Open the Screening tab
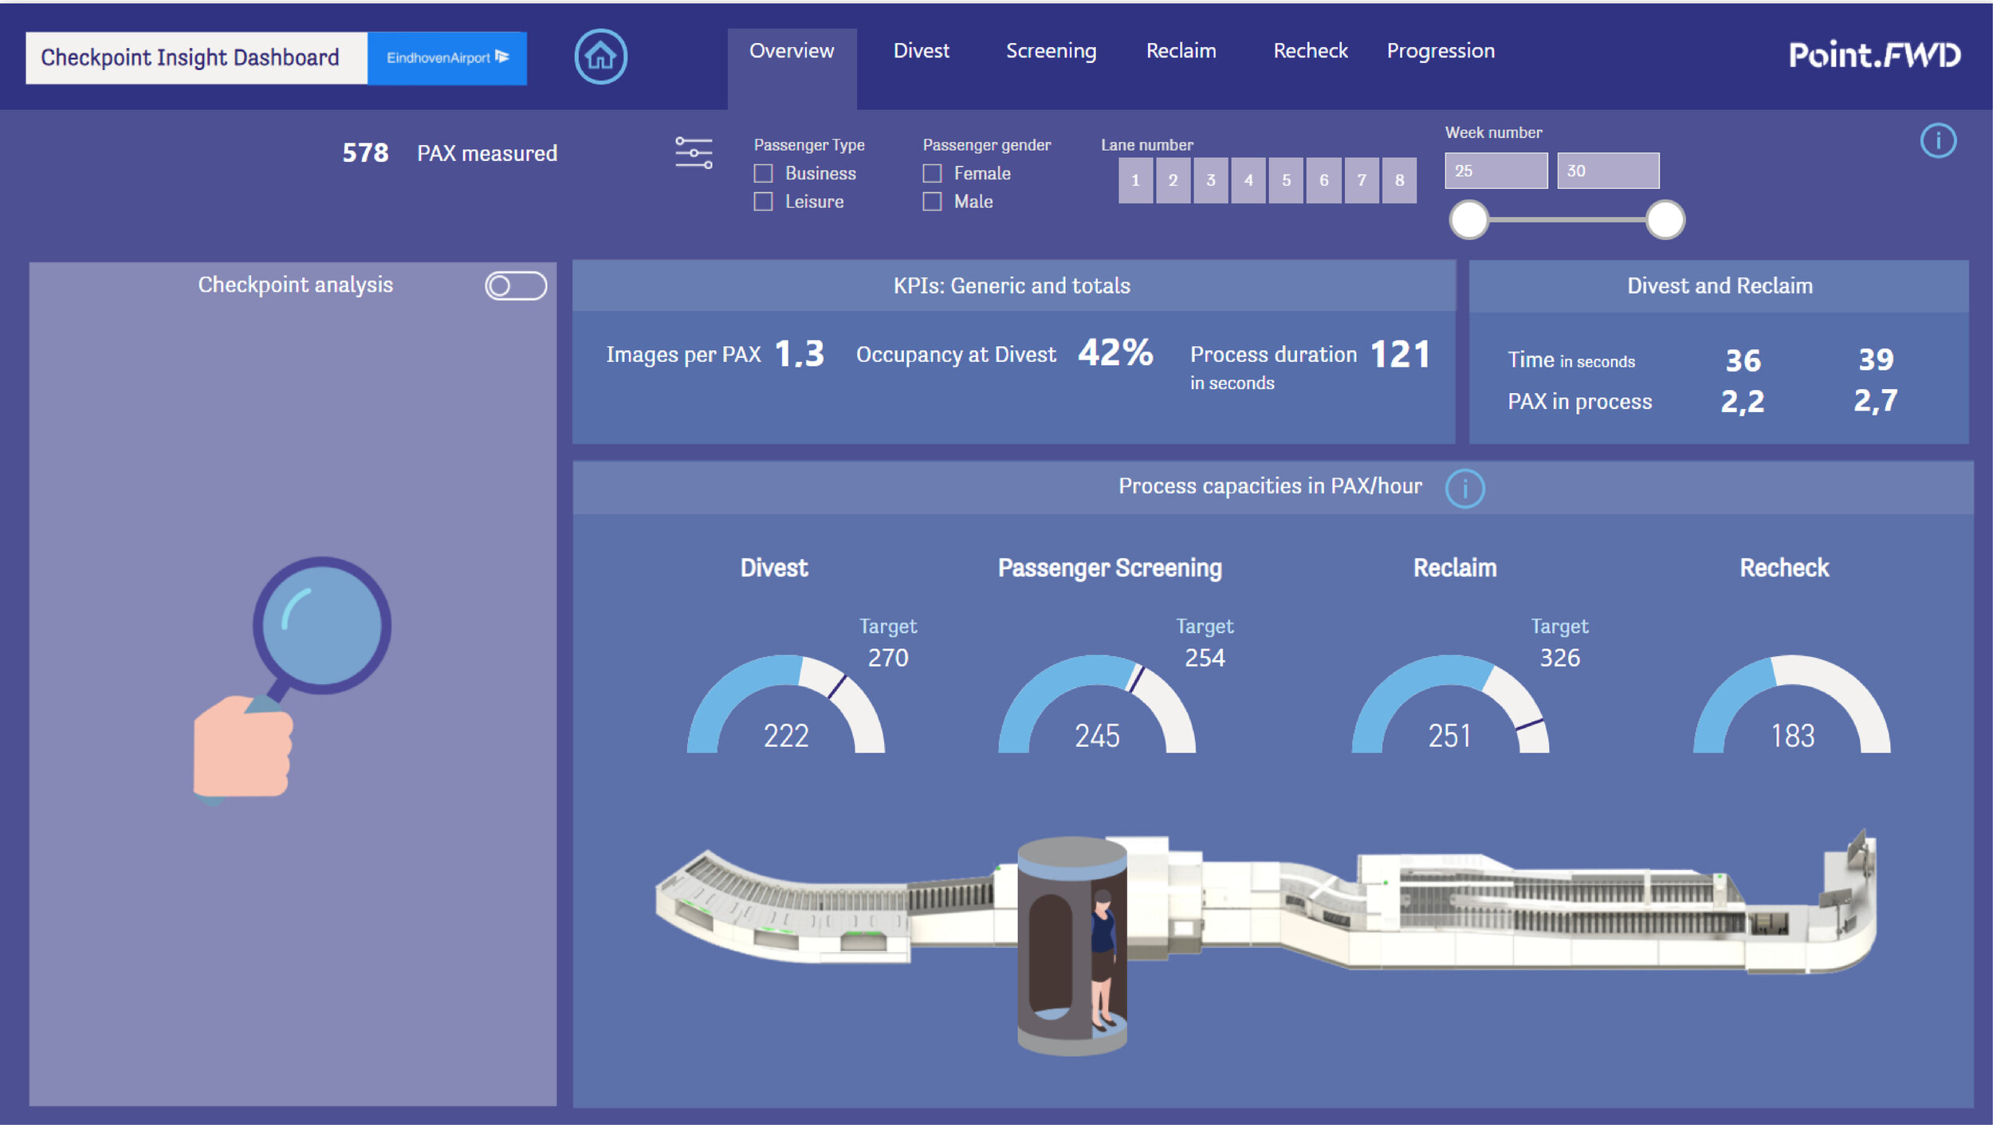 point(1051,51)
